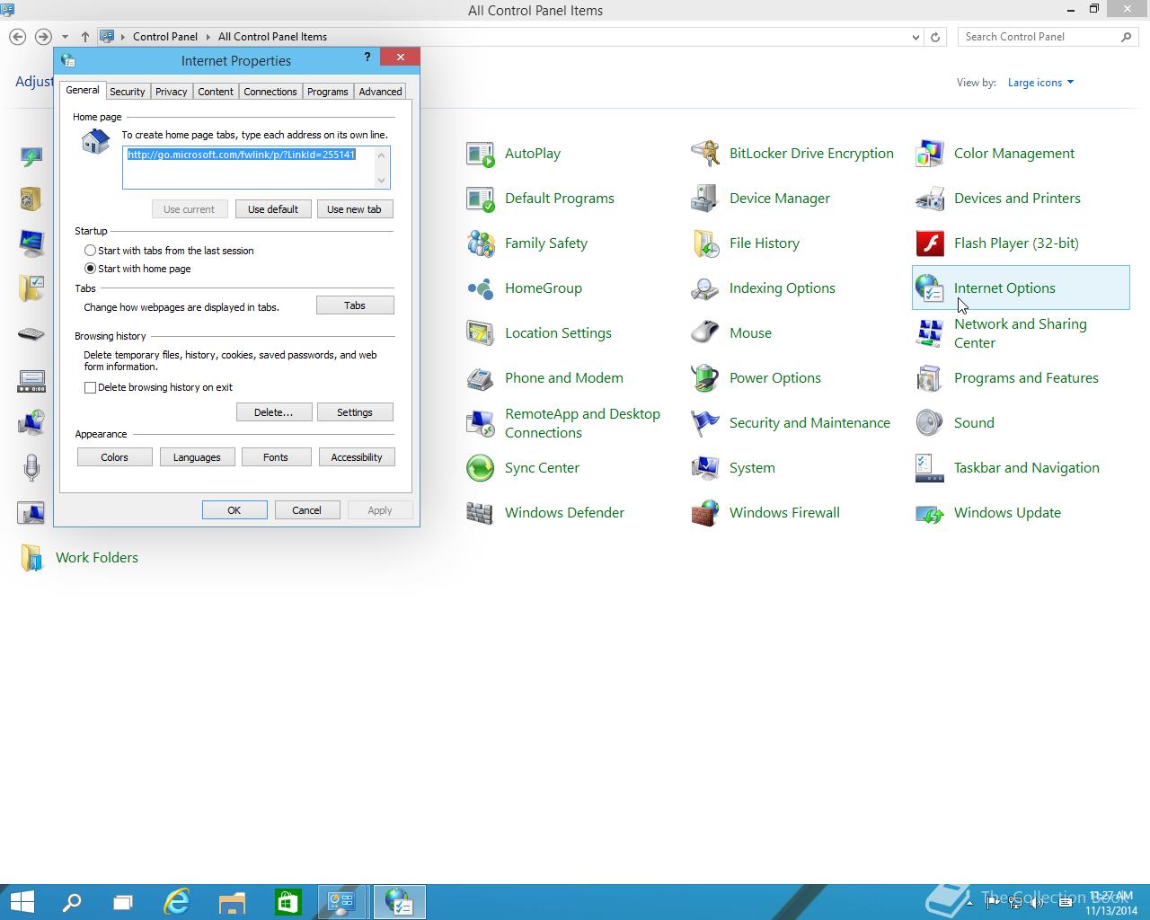The width and height of the screenshot is (1150, 920).
Task: Confirm with the OK button
Action: (x=234, y=510)
